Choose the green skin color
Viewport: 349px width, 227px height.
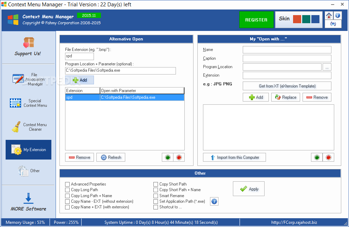pyautogui.click(x=306, y=19)
